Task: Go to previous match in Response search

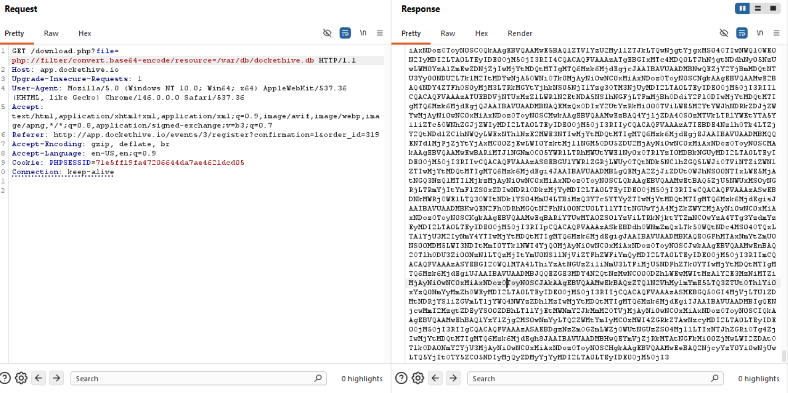Action: point(435,378)
